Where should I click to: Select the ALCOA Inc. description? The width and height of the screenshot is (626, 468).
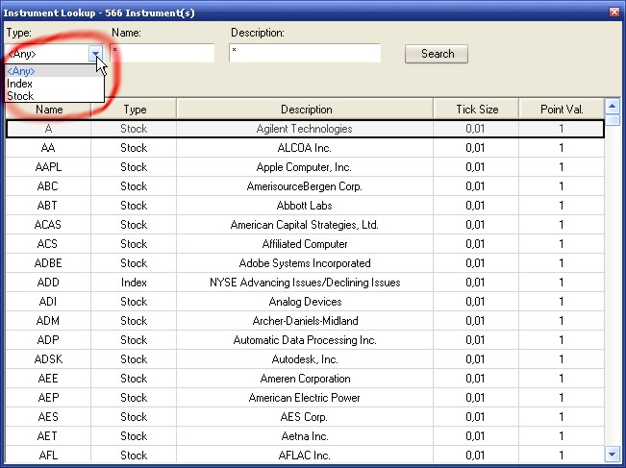[305, 148]
